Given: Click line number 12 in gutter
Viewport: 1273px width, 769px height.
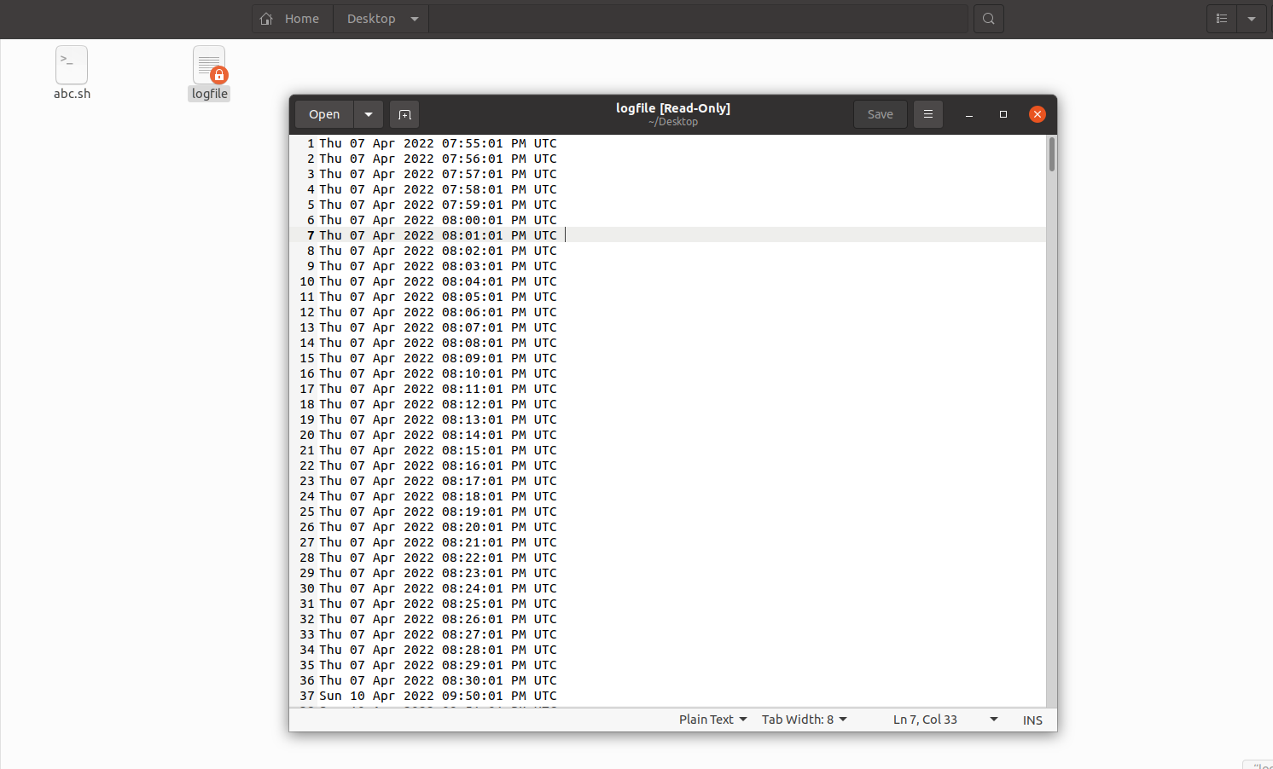Looking at the screenshot, I should (x=307, y=312).
